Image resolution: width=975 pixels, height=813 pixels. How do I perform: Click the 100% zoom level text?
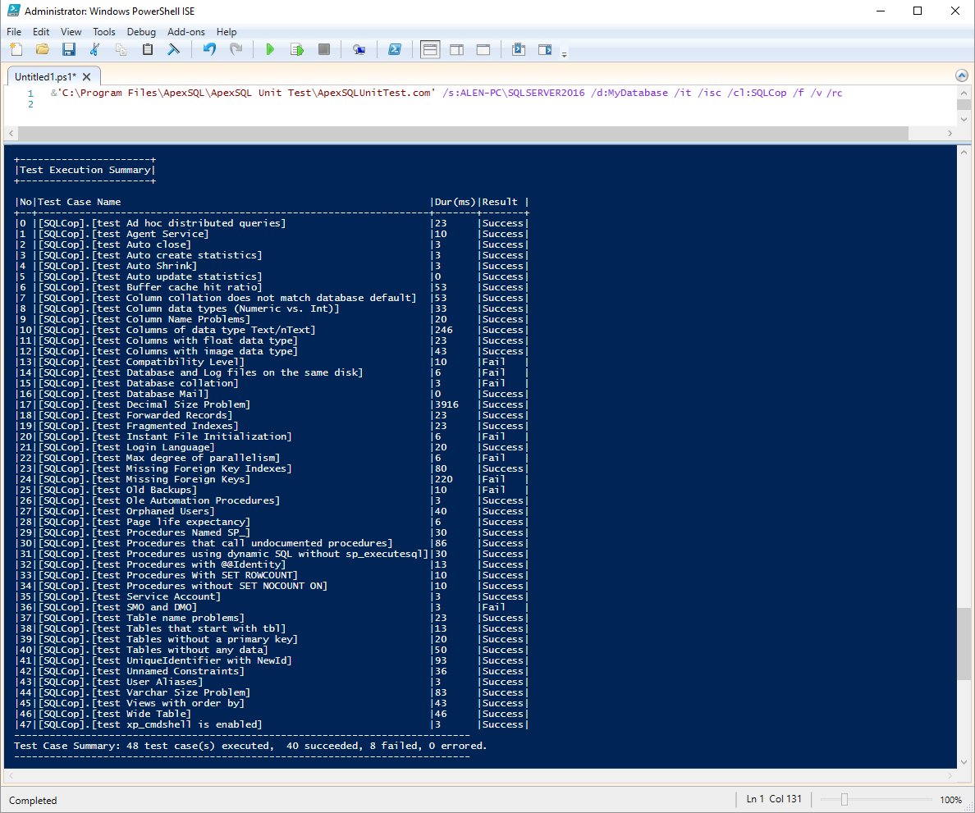(x=950, y=800)
